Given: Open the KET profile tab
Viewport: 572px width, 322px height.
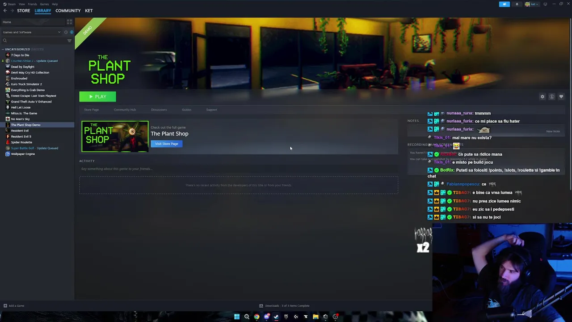Looking at the screenshot, I should [x=89, y=11].
